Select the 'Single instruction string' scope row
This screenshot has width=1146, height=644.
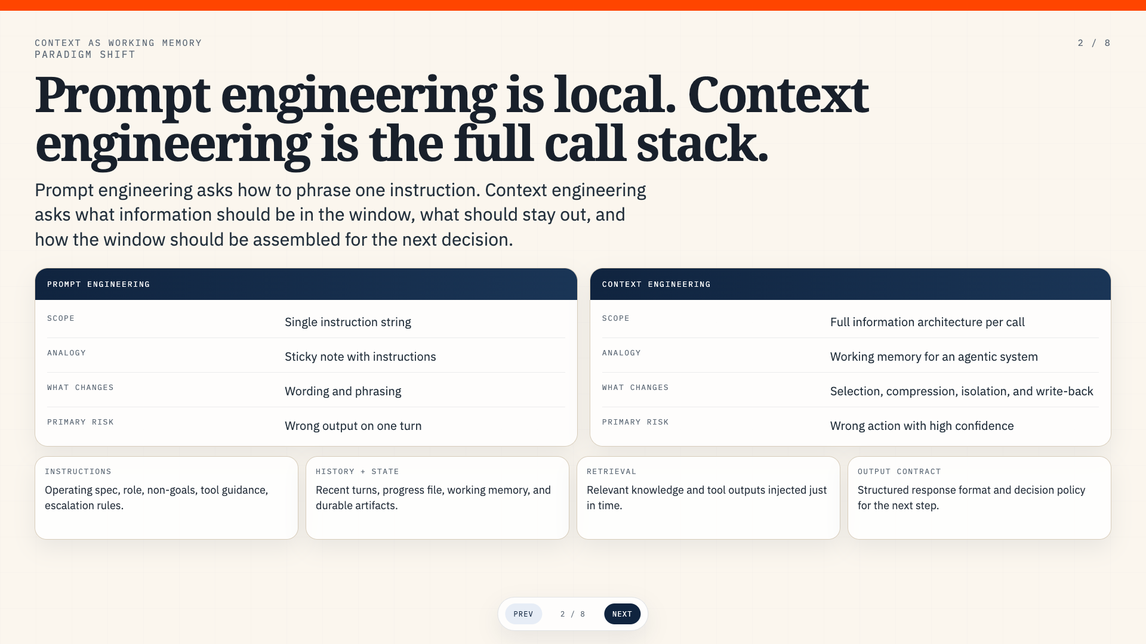[306, 321]
